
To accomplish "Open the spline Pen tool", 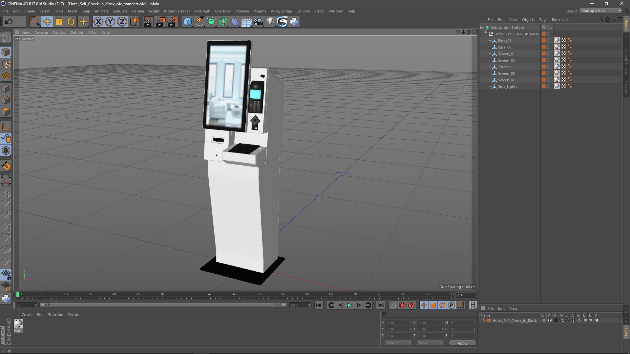I will pos(199,22).
